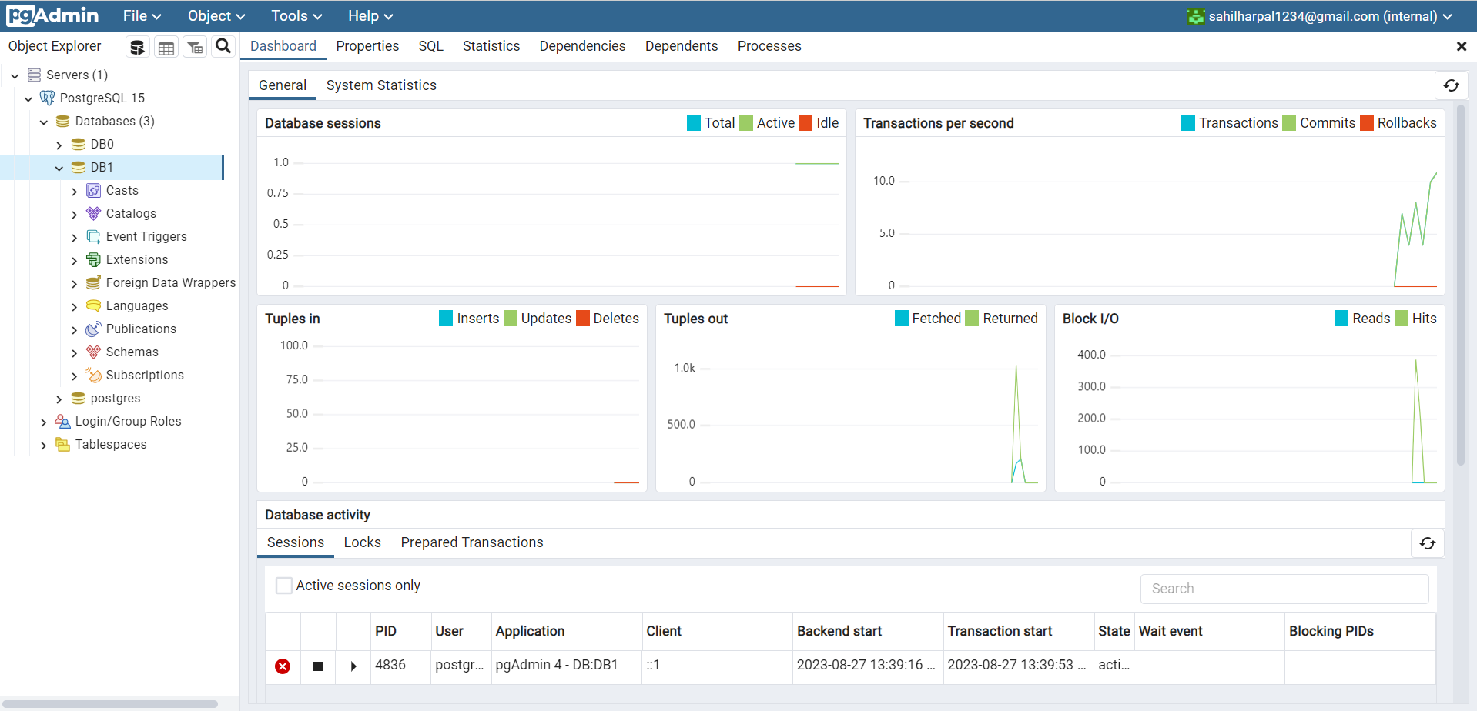Refresh the Database activity panel
1477x711 pixels.
[1427, 542]
